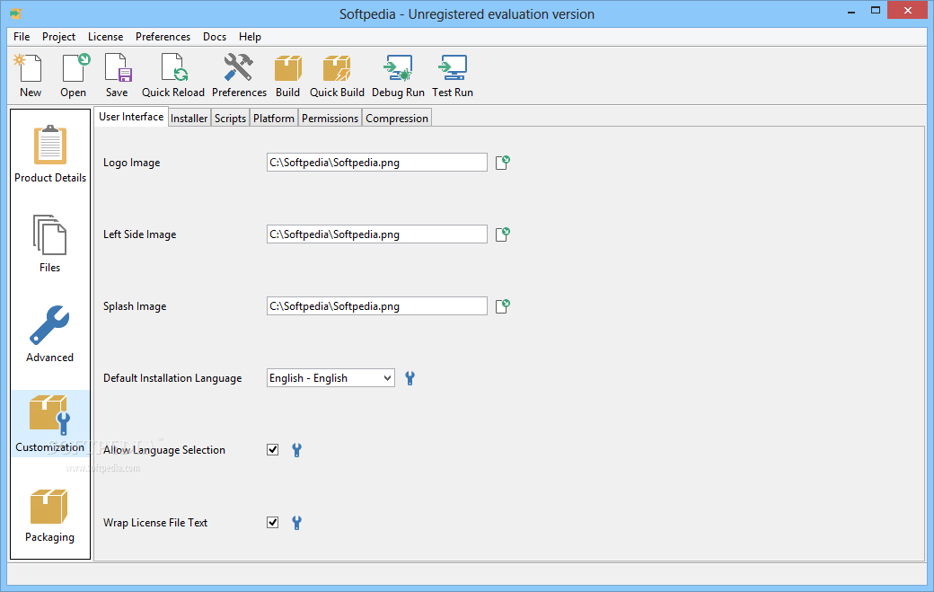Click the Splash Image label
The width and height of the screenshot is (934, 592).
(x=135, y=306)
